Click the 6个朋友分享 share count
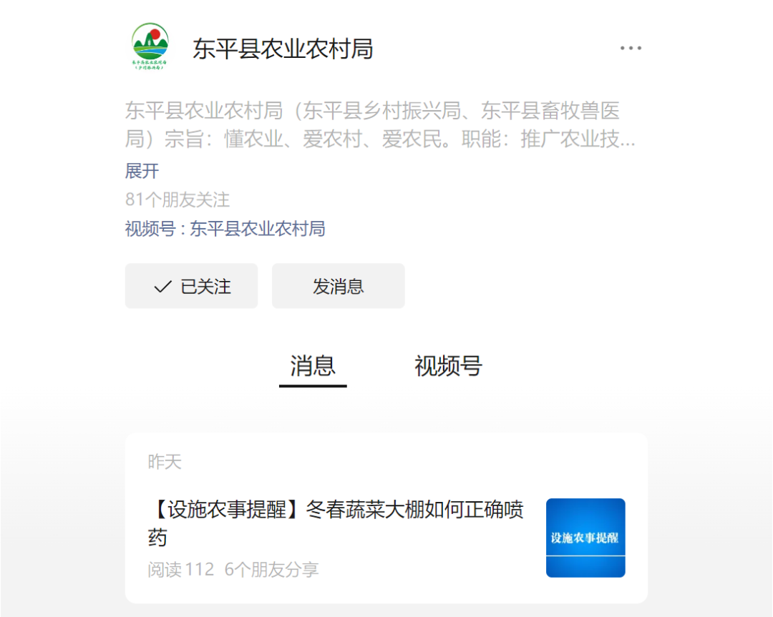This screenshot has width=773, height=617. pyautogui.click(x=272, y=570)
